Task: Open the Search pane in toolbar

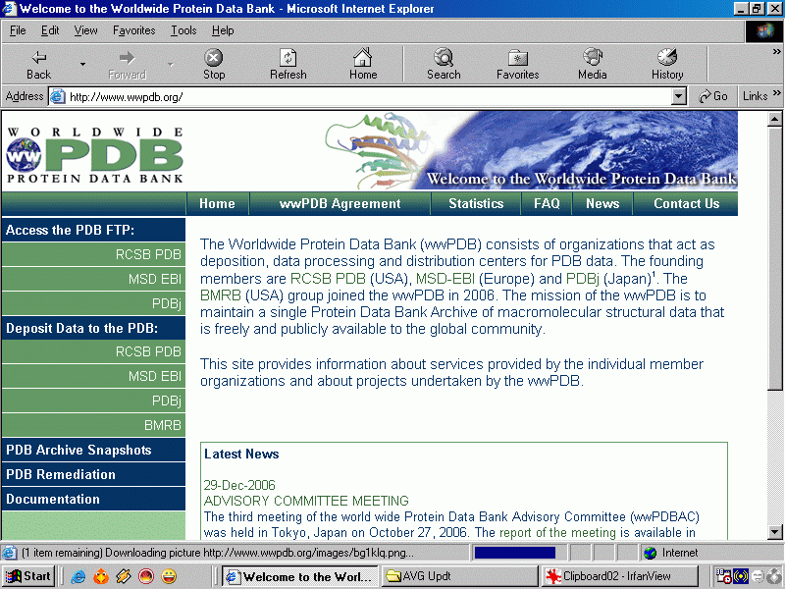Action: [x=444, y=65]
